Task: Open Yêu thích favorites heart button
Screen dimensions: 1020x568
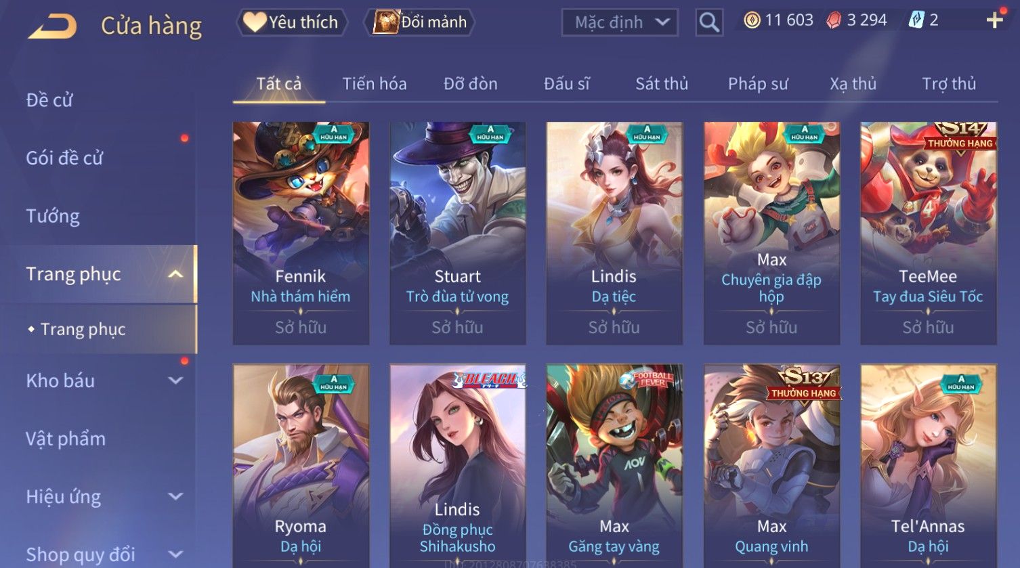Action: pyautogui.click(x=292, y=22)
